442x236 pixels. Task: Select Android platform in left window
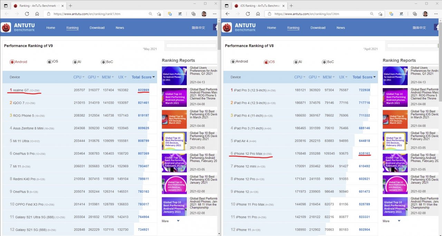pos(19,62)
